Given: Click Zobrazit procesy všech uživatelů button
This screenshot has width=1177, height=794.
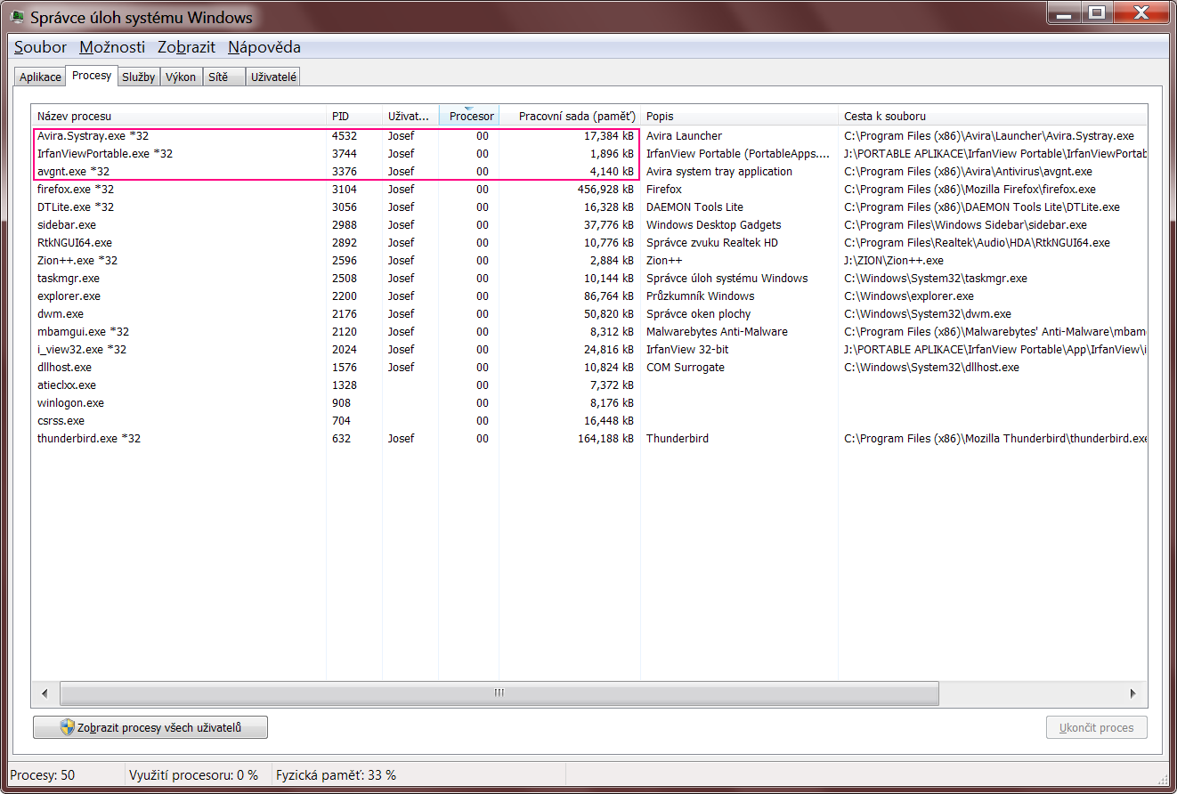Looking at the screenshot, I should [x=150, y=727].
